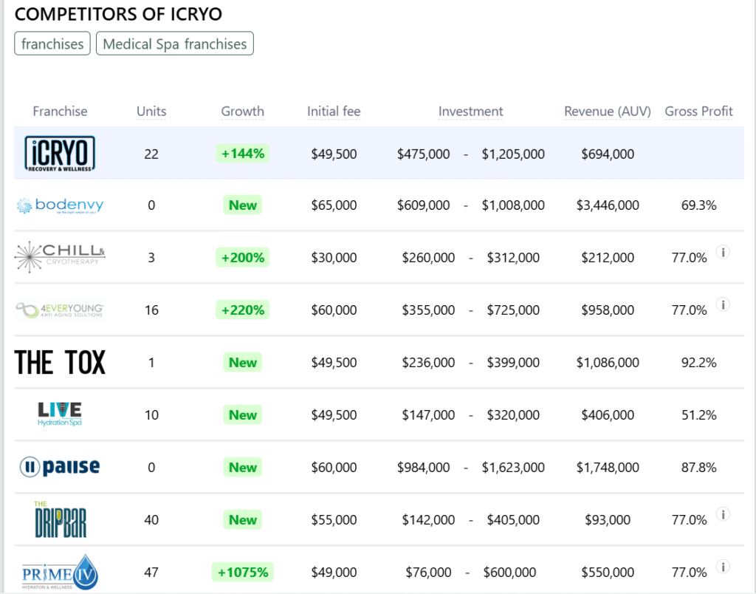Select the $76,000 investment minimum
Viewport: 756px width, 594px height.
click(x=428, y=573)
